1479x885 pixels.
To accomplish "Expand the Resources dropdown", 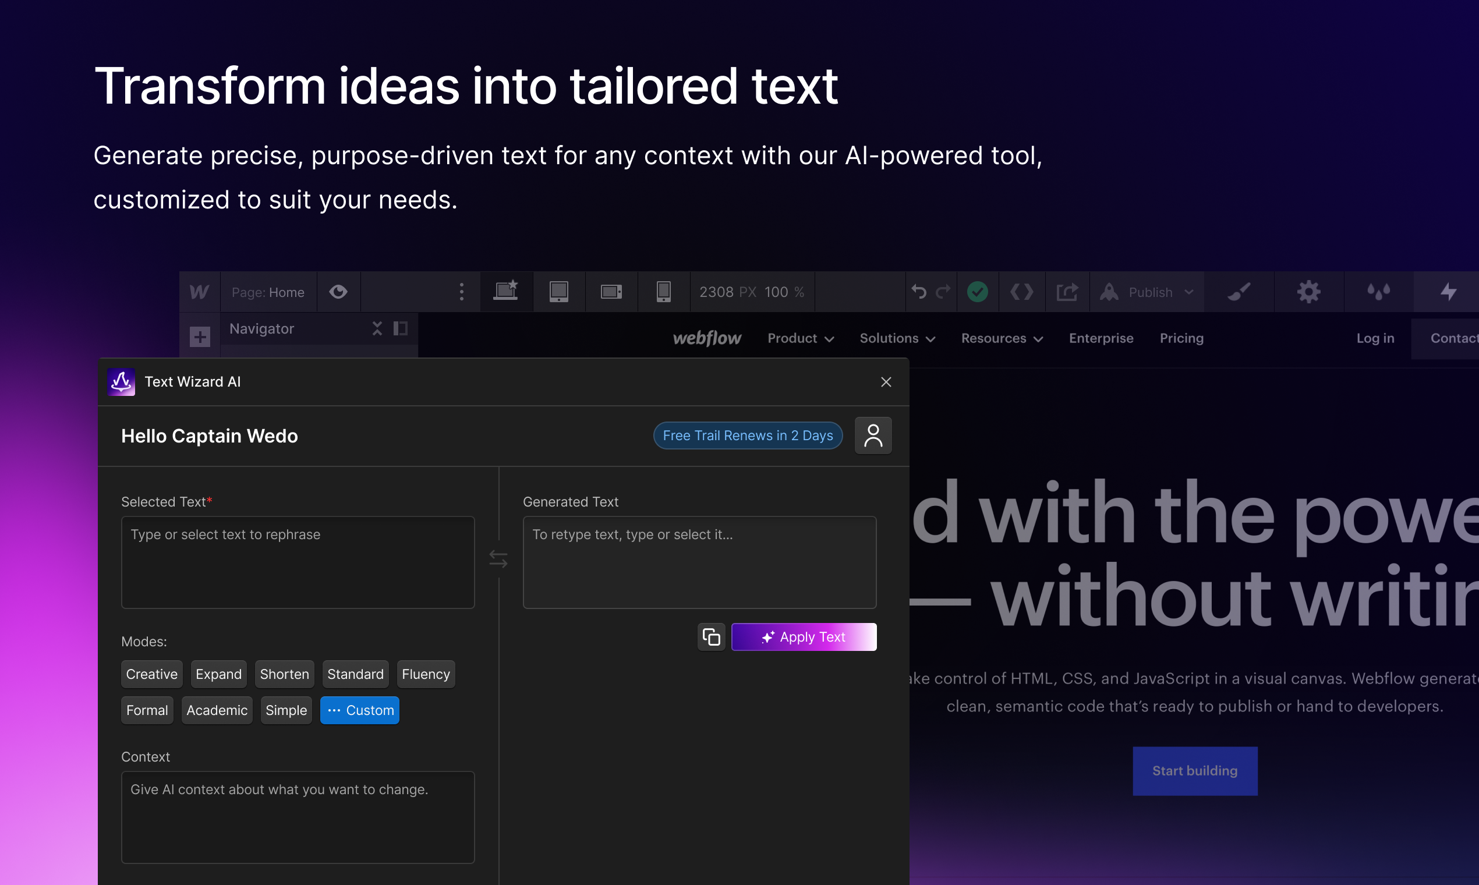I will pos(1001,338).
